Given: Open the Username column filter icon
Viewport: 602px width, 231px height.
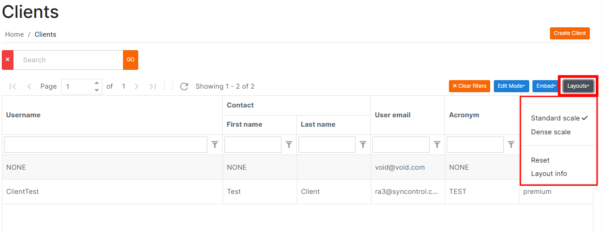Looking at the screenshot, I should coord(215,145).
